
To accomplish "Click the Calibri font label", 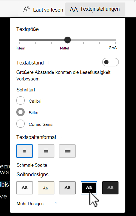I will point(35,101).
